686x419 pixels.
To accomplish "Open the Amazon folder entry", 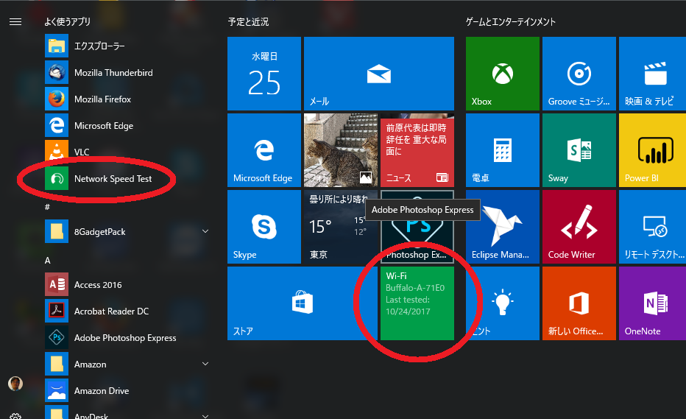I will click(x=128, y=365).
